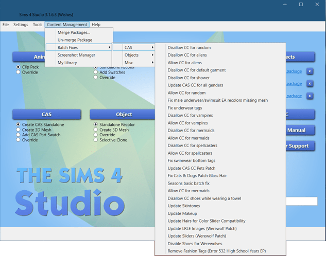Run Allow CC for random fix
This screenshot has width=326, height=256.
[220, 93]
